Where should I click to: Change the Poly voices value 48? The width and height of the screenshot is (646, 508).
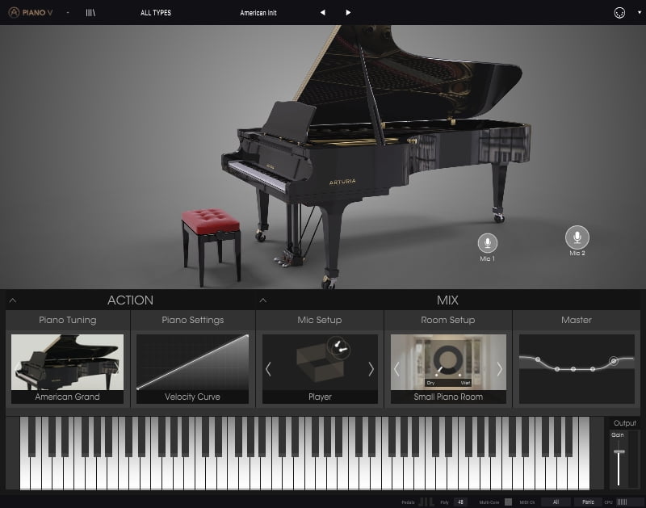[x=460, y=502]
